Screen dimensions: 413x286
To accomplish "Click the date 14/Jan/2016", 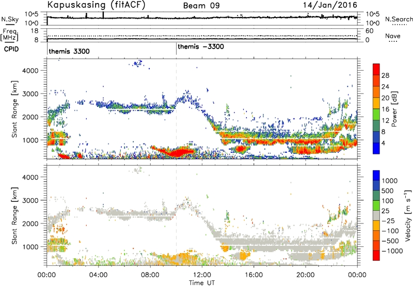I will [330, 5].
